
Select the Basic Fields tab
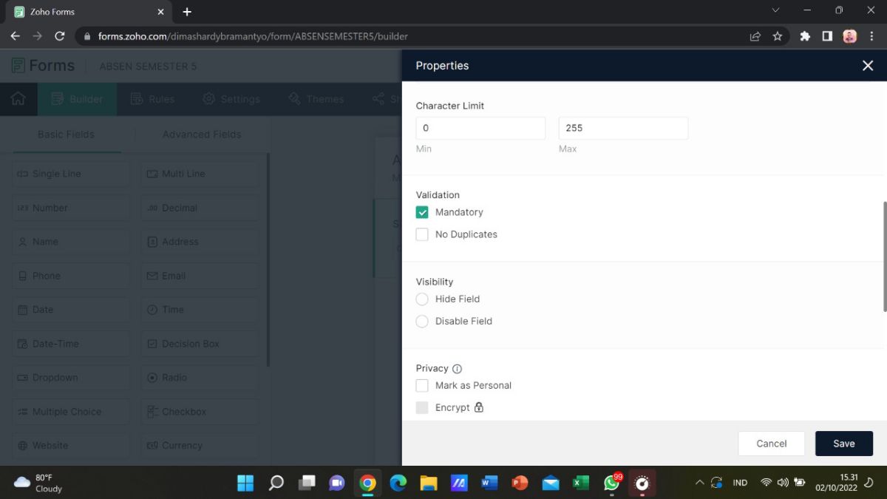pos(67,135)
